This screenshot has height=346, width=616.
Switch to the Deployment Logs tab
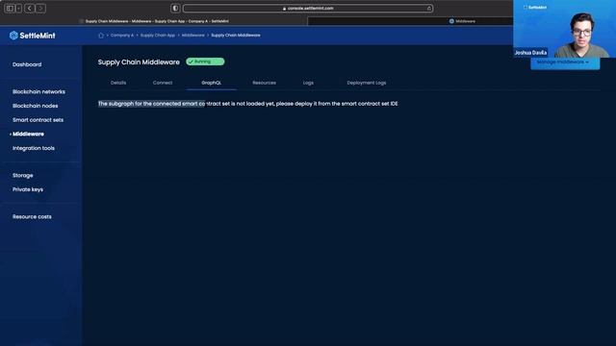click(x=366, y=83)
